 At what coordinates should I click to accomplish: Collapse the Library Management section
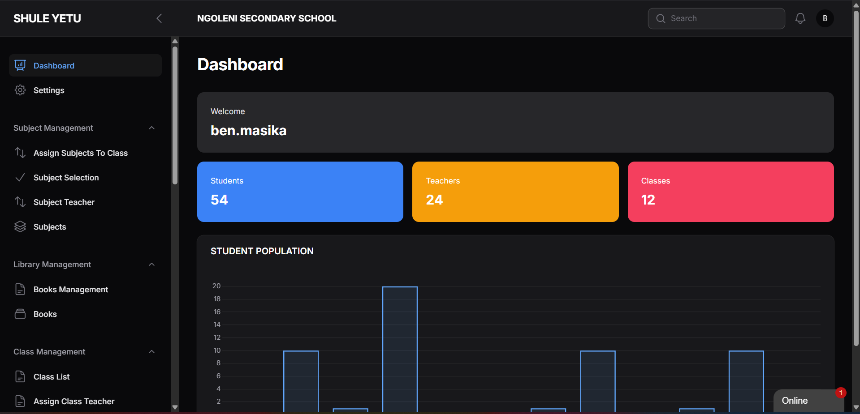151,265
